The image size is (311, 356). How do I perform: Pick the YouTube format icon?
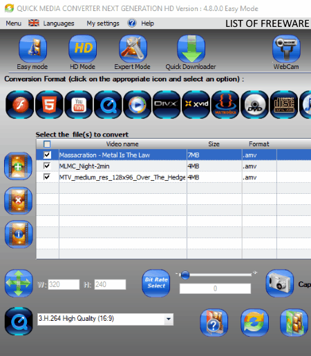click(x=79, y=104)
